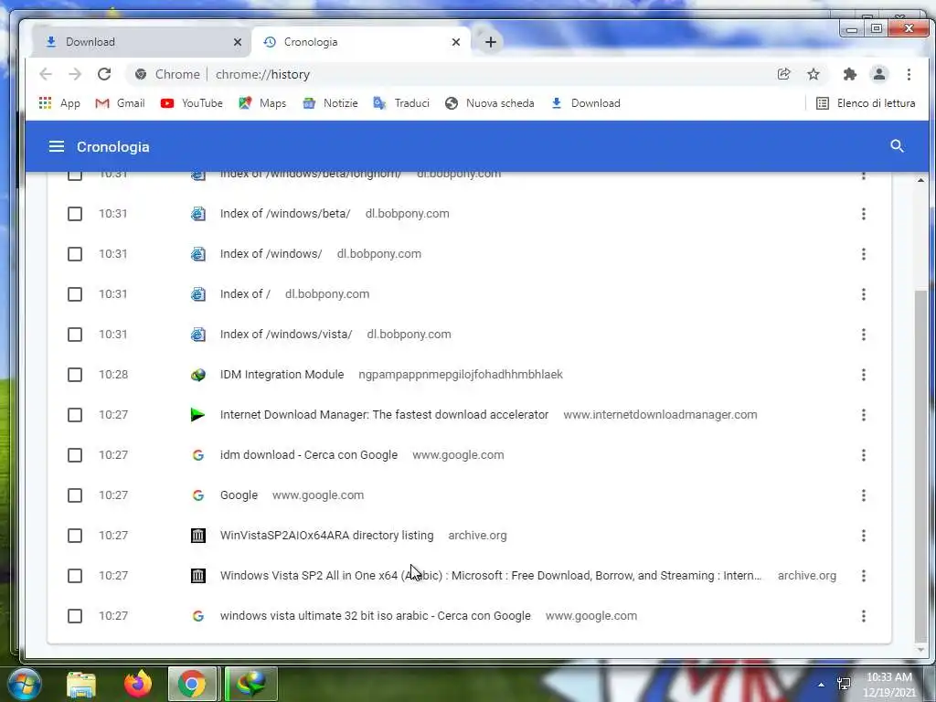Screen dimensions: 936x702
Task: Reload the history page
Action: pyautogui.click(x=104, y=74)
